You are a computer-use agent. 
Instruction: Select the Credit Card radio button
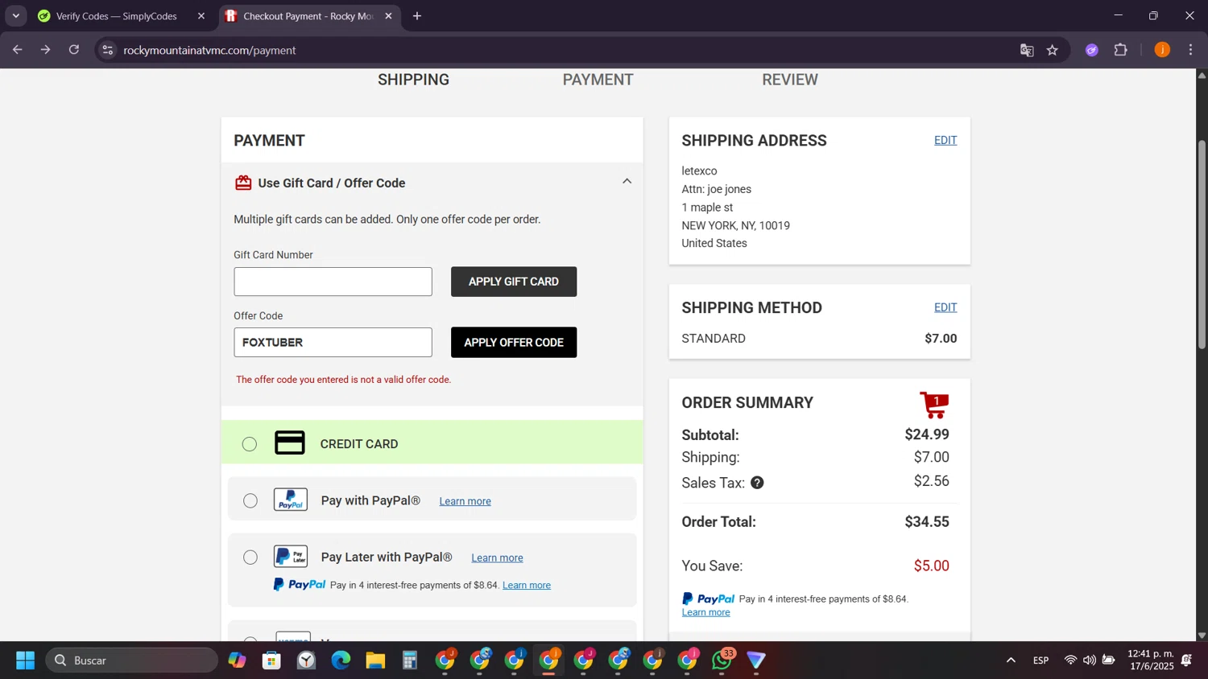coord(250,444)
